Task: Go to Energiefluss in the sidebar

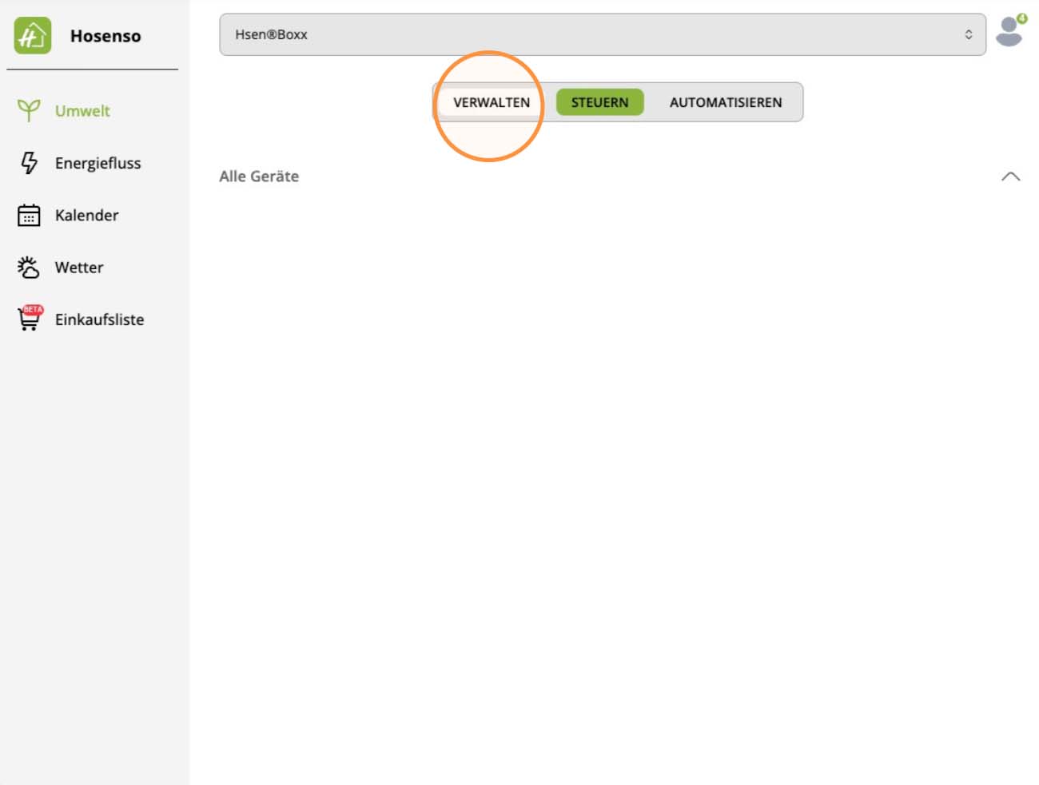Action: click(x=98, y=163)
